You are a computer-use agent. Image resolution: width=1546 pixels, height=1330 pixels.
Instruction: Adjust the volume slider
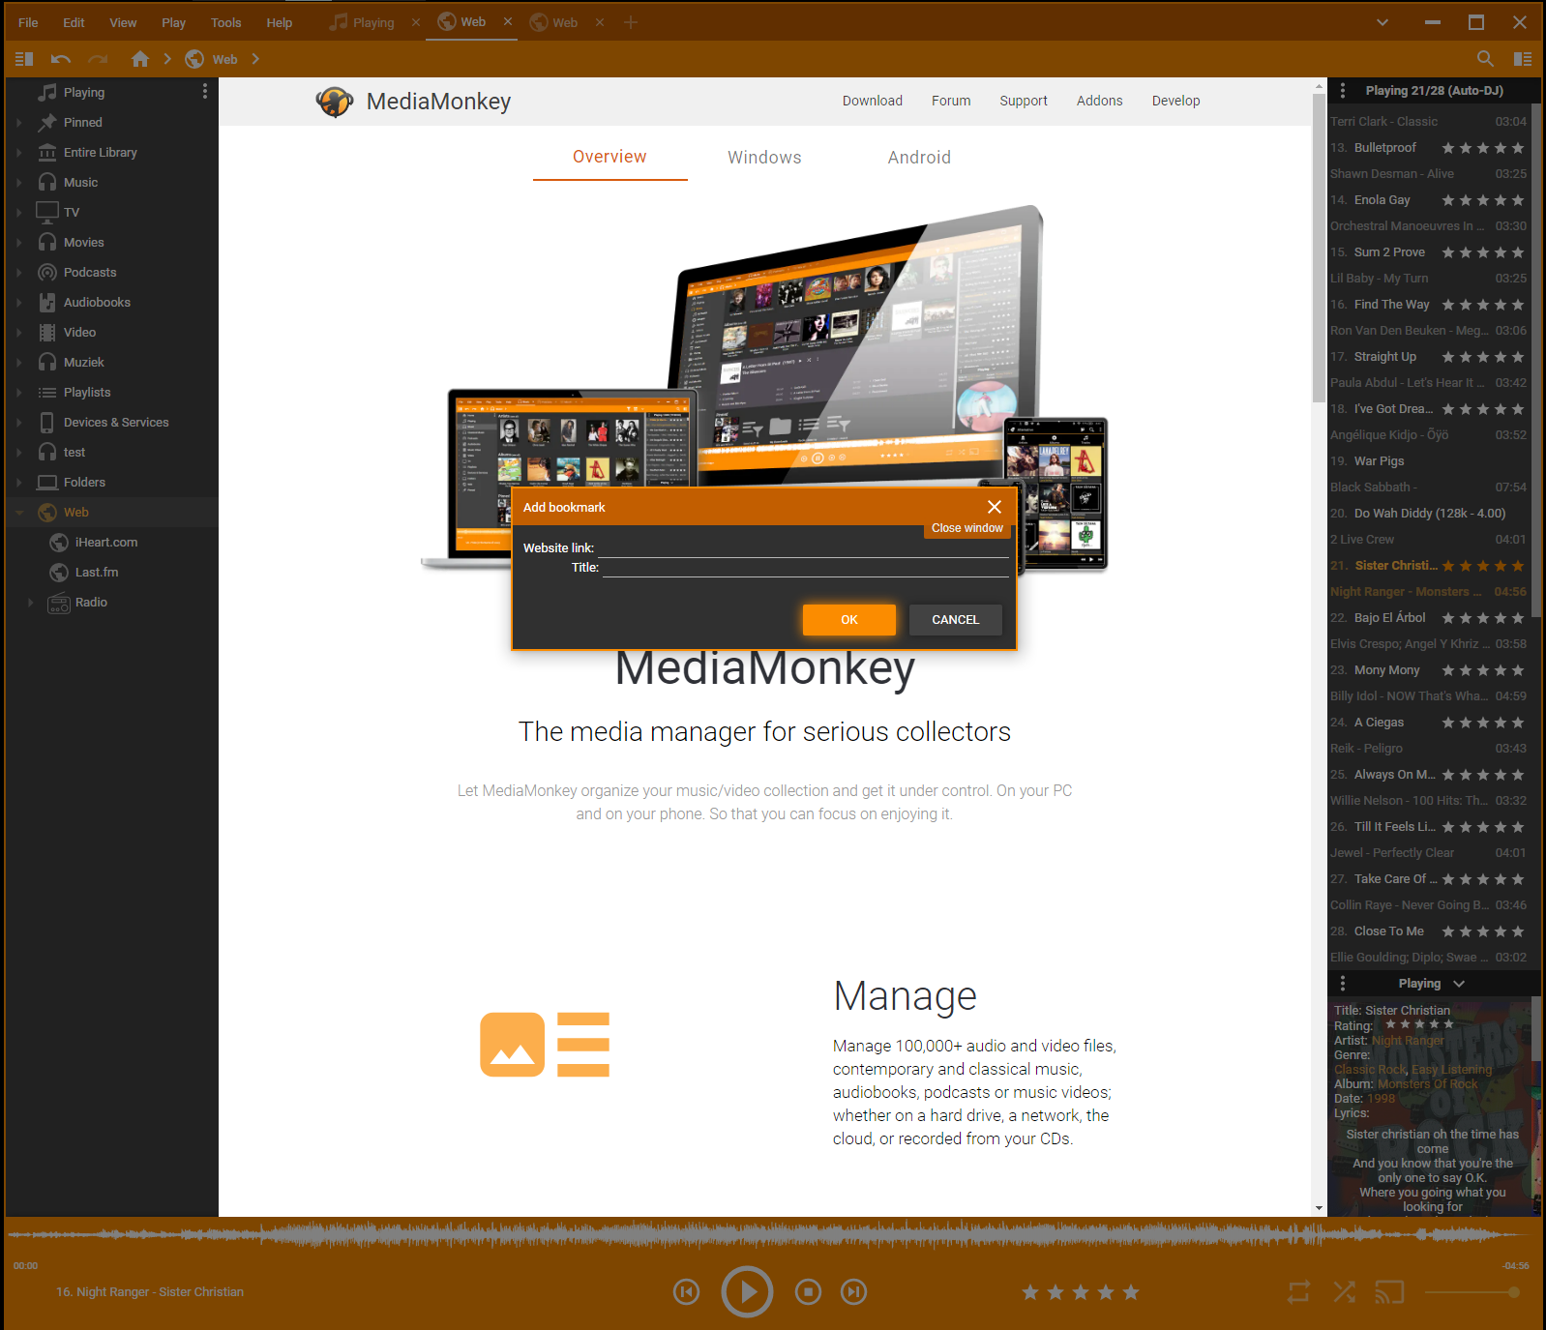pyautogui.click(x=1471, y=1292)
